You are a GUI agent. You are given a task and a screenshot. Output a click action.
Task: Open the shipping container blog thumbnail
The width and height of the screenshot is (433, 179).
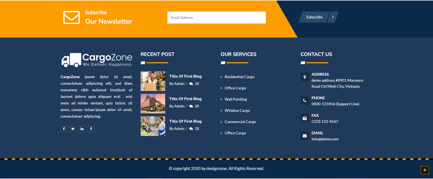tap(153, 104)
